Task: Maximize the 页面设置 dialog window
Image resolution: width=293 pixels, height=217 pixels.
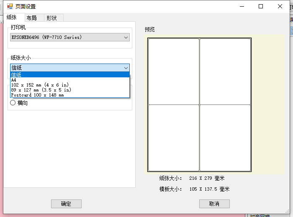Action: point(261,6)
